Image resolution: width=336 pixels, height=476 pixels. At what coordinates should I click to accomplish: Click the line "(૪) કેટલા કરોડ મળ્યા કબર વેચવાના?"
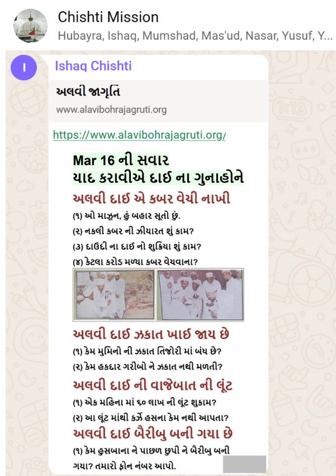[135, 262]
